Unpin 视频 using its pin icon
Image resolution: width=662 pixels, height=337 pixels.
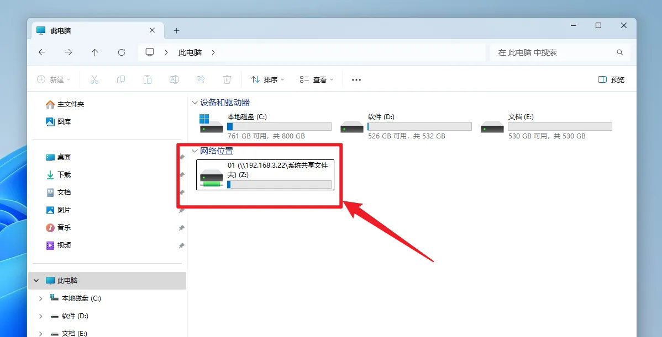tap(182, 245)
